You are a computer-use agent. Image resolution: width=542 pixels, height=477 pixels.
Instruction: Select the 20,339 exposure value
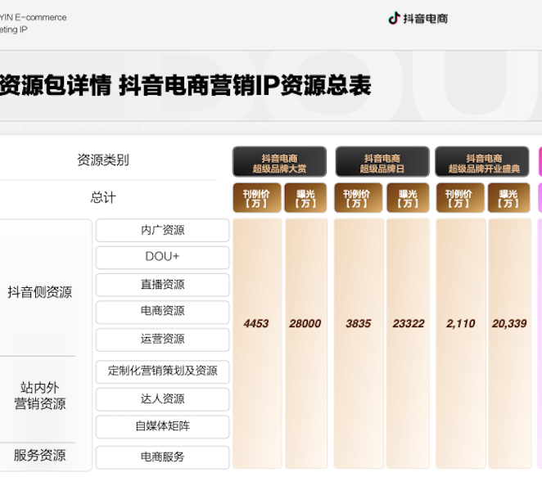pos(509,324)
